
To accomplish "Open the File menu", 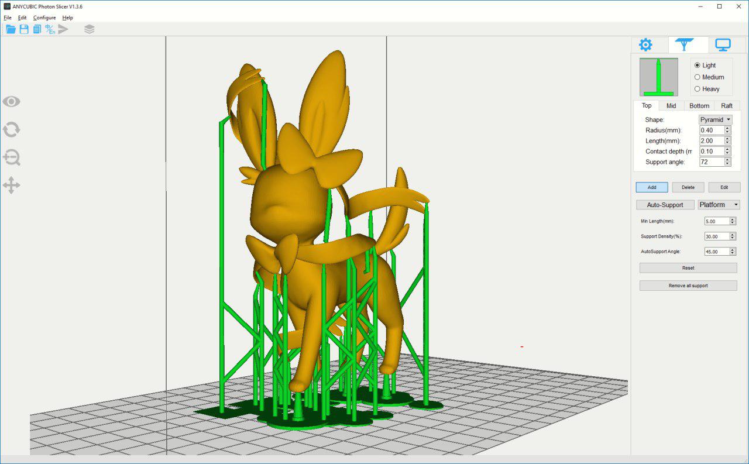I will point(8,18).
